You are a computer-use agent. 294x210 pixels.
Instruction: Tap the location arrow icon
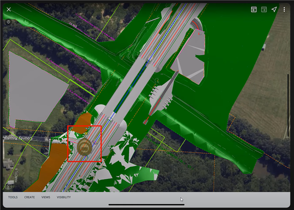pyautogui.click(x=274, y=9)
